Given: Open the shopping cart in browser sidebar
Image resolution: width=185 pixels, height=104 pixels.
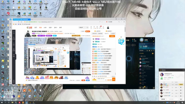Looking at the screenshot, I should click(11, 37).
